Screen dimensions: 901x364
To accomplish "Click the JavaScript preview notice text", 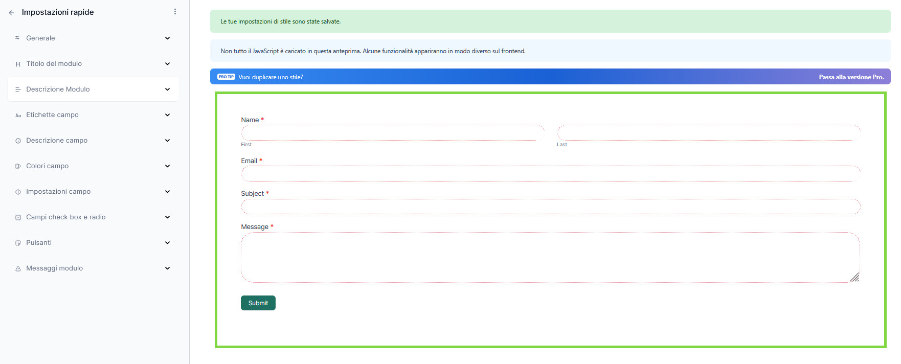I will 373,51.
